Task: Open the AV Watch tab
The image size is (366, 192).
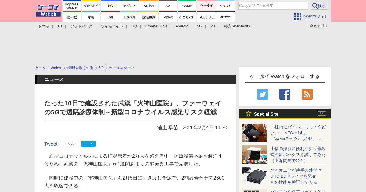Action: (168, 5)
